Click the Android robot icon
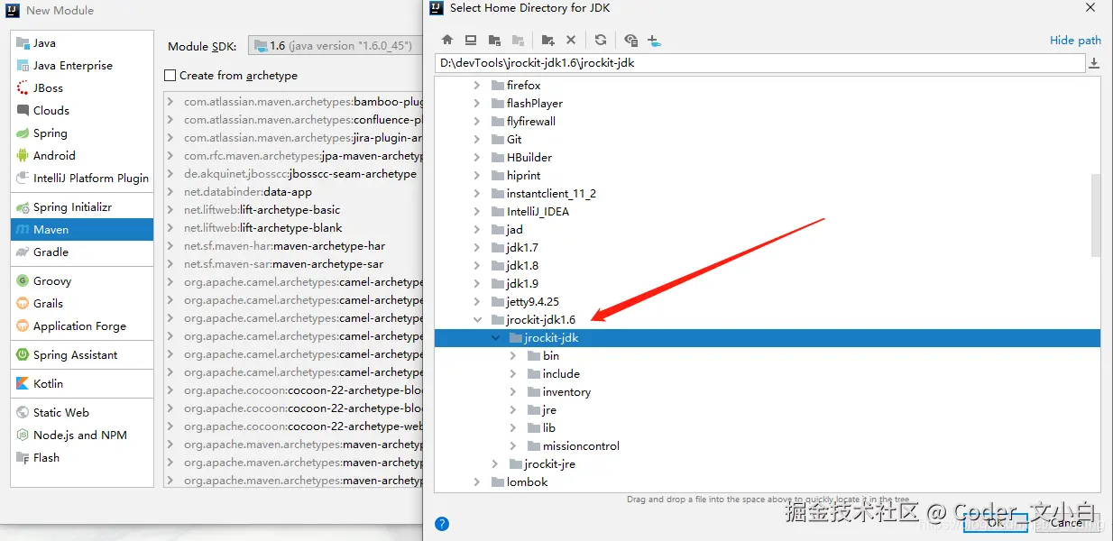The image size is (1113, 541). 23,156
